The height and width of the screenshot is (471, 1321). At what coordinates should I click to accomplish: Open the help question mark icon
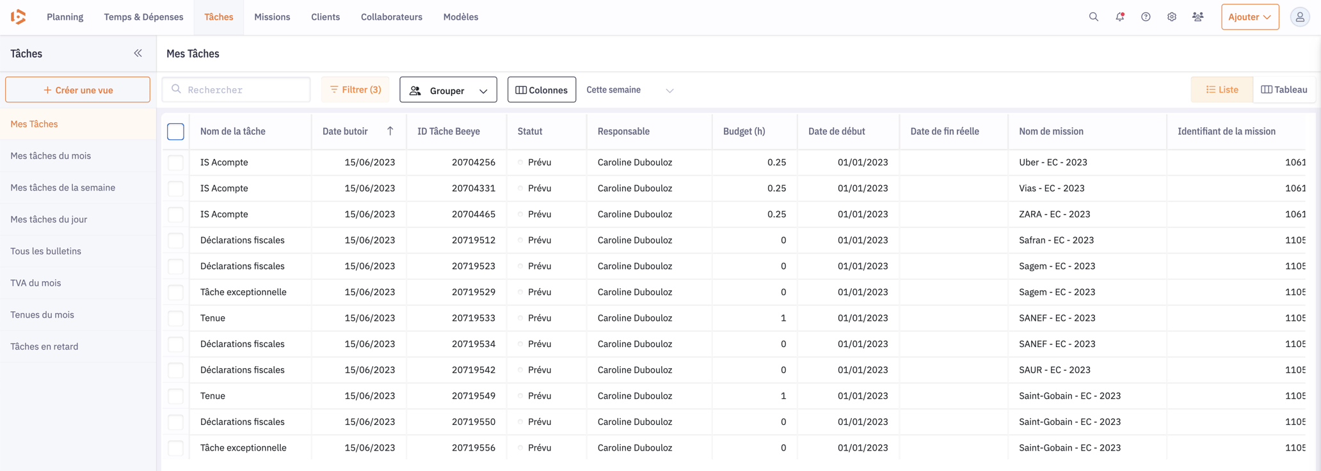[1146, 17]
